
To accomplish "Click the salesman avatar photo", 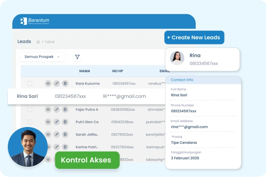I will tap(28, 147).
